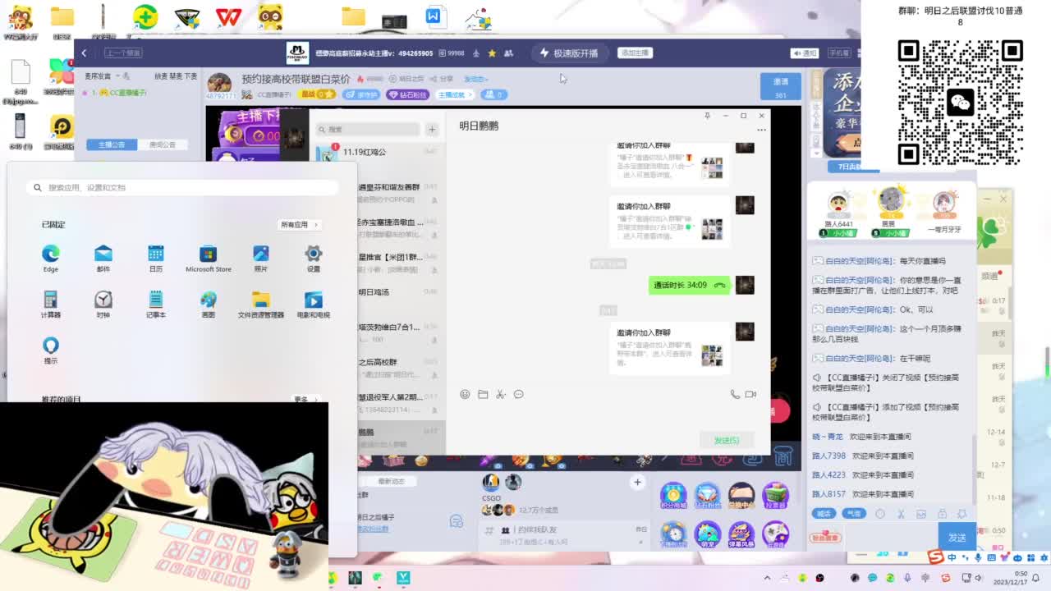1051x591 pixels.
Task: Open the 明日鸡汤 conversation in WeChat list
Action: (x=402, y=292)
